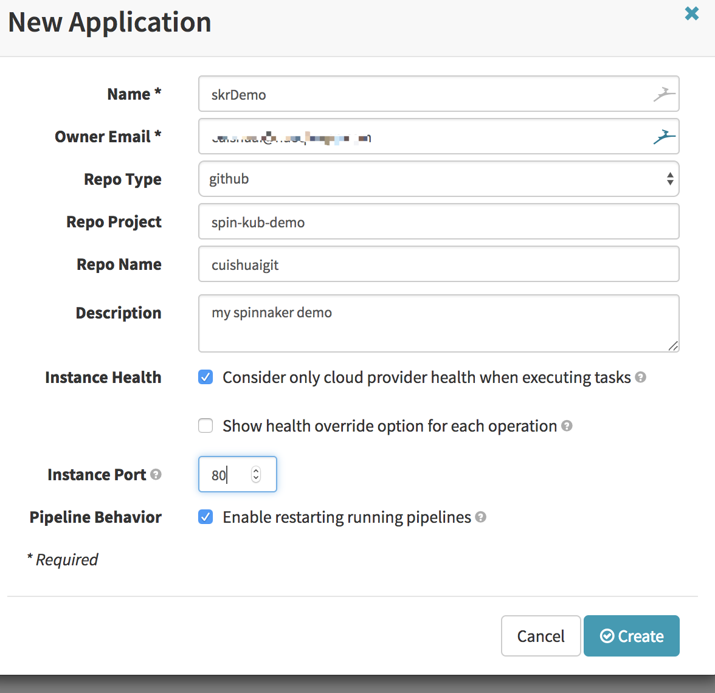Click the Cancel button
This screenshot has height=693, width=715.
coord(541,636)
